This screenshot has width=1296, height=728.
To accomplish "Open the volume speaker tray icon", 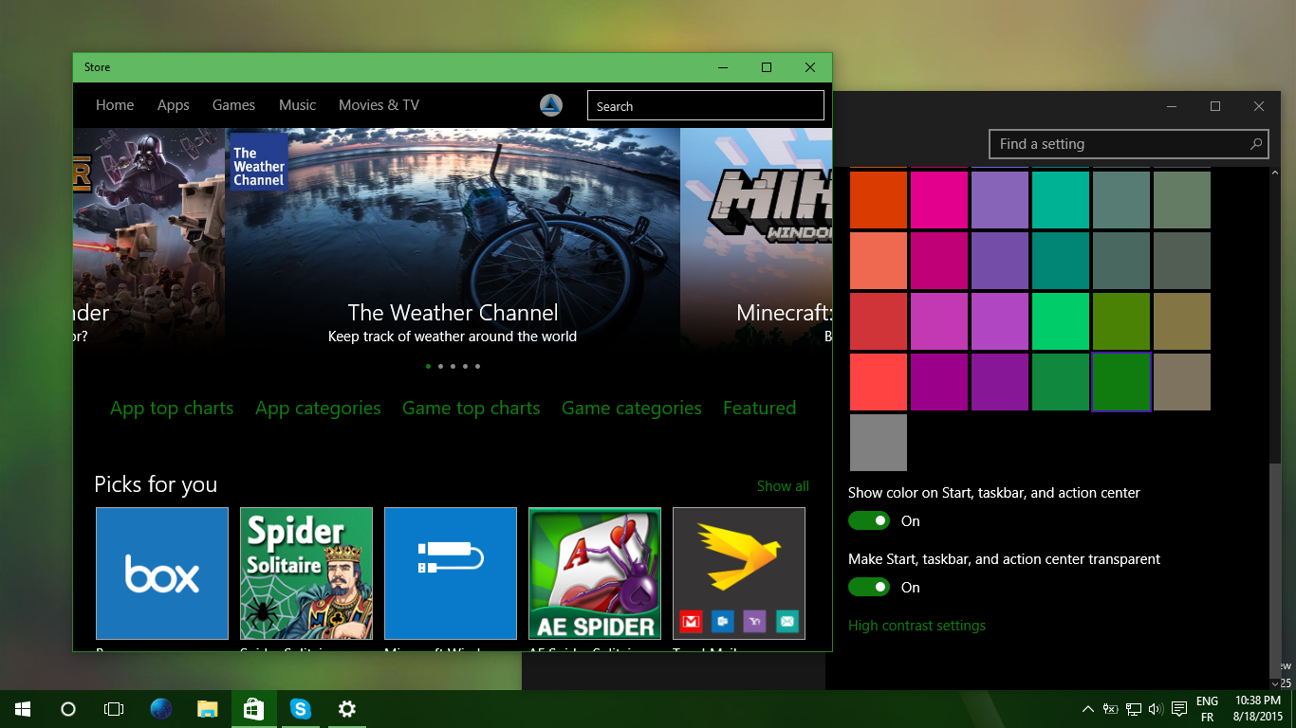I will (1156, 709).
